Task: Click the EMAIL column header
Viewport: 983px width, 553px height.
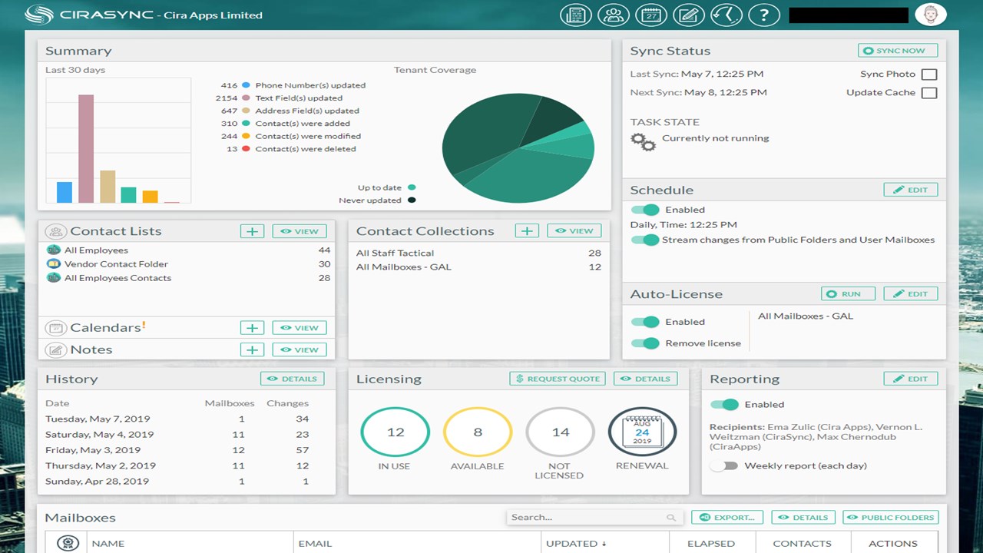Action: (x=315, y=544)
